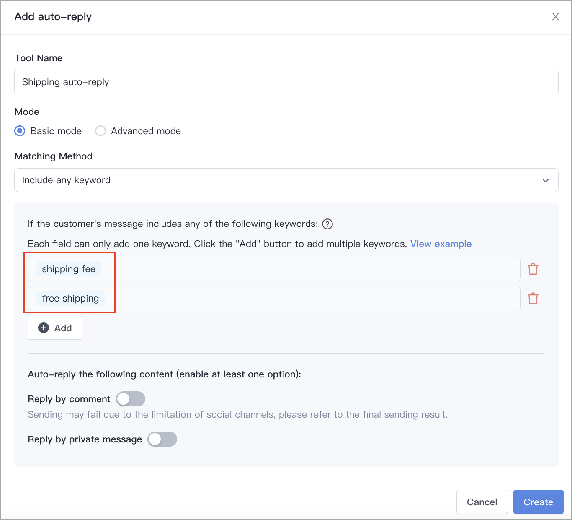Screen dimensions: 572x520
Task: Open the View example link
Action: coord(441,244)
